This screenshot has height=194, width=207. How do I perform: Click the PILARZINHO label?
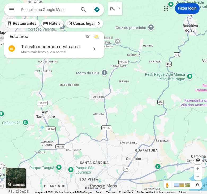point(55,186)
